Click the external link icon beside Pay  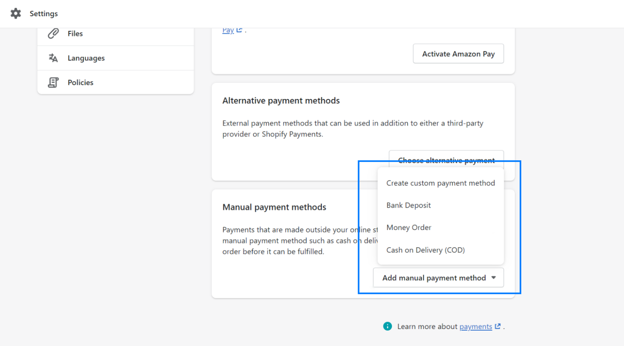point(239,29)
